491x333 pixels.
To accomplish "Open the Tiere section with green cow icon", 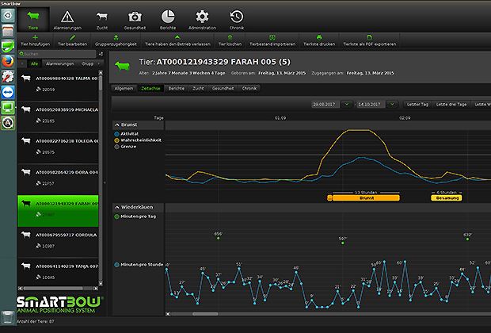I will pos(33,20).
